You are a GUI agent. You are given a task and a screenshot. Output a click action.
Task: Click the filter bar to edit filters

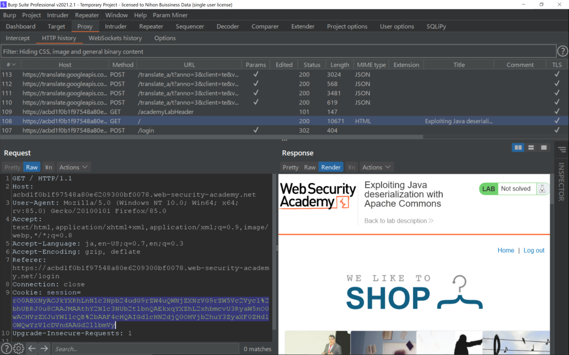point(278,52)
